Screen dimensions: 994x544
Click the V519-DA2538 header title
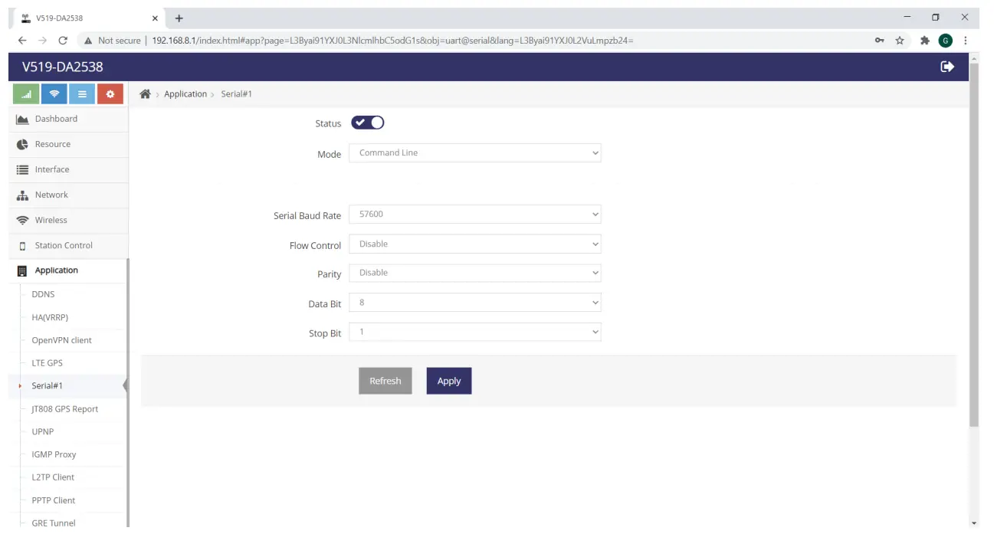click(62, 67)
